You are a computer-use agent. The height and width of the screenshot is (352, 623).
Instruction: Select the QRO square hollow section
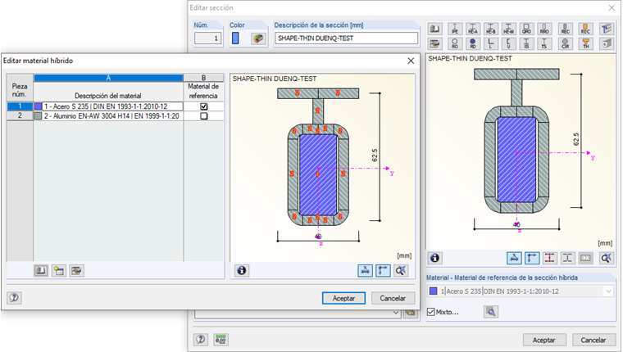coord(526,29)
